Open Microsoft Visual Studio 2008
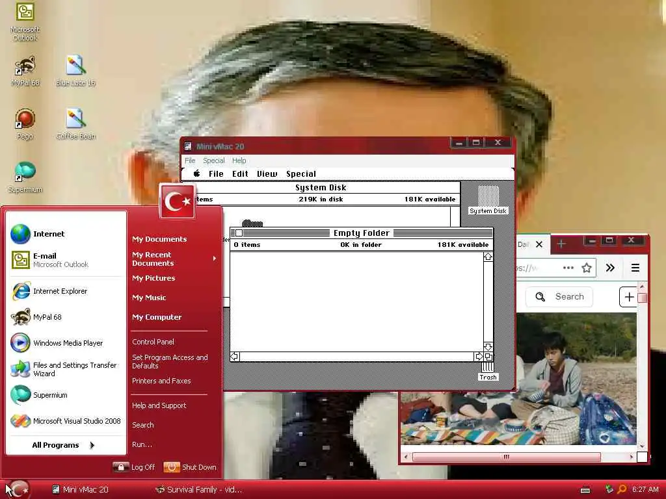Viewport: 666px width, 499px height. point(66,421)
